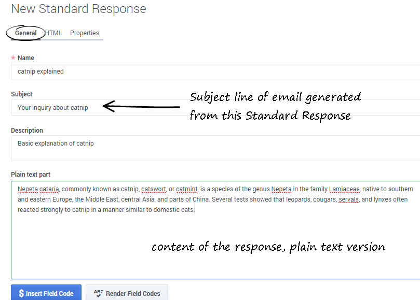Open the HTML tab
The height and width of the screenshot is (300, 420).
tap(53, 33)
